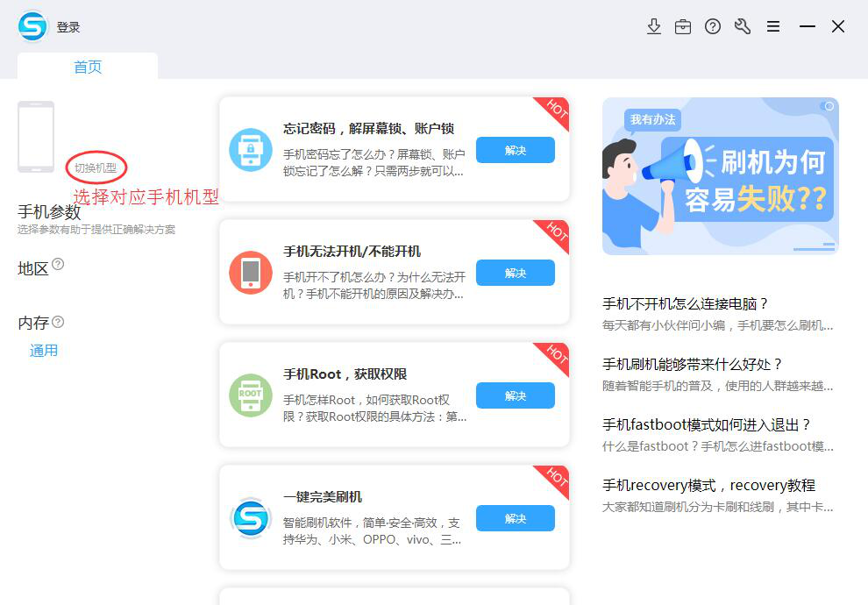Click the download icon in the top toolbar
The width and height of the screenshot is (868, 605).
click(654, 26)
